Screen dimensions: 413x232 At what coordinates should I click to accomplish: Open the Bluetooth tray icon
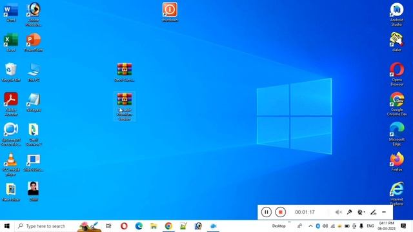tap(317, 226)
